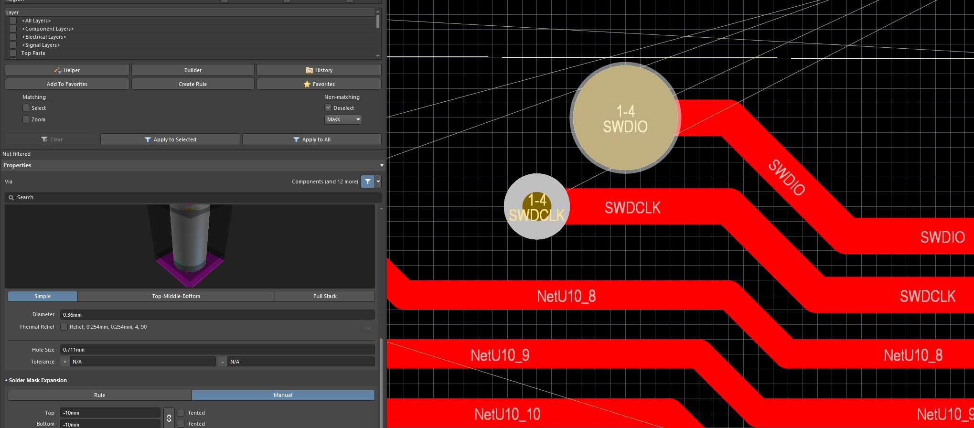Click the Create Rule button
Screen dimensions: 974x428
(193, 84)
